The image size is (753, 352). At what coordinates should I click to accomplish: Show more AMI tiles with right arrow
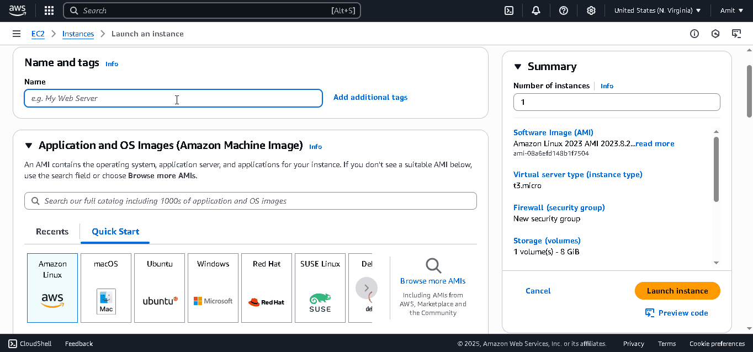366,288
